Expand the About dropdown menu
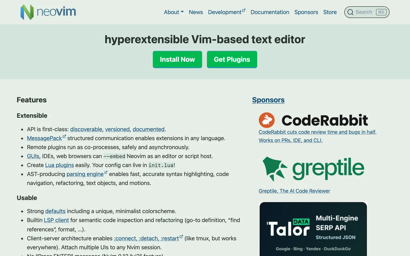This screenshot has height=256, width=410. click(174, 12)
